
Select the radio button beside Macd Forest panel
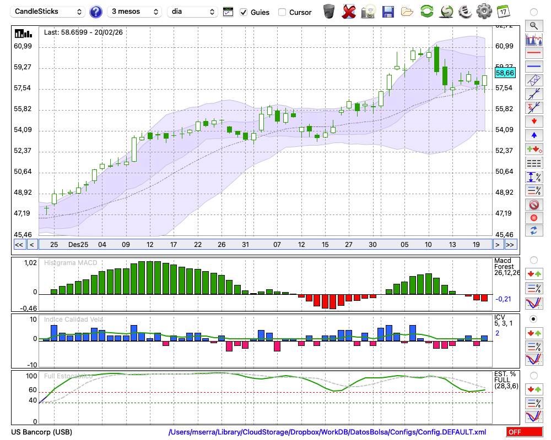(533, 260)
